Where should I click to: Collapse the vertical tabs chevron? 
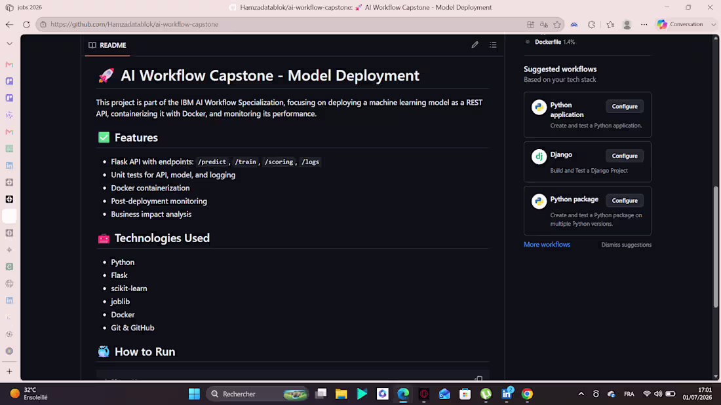coord(10,44)
